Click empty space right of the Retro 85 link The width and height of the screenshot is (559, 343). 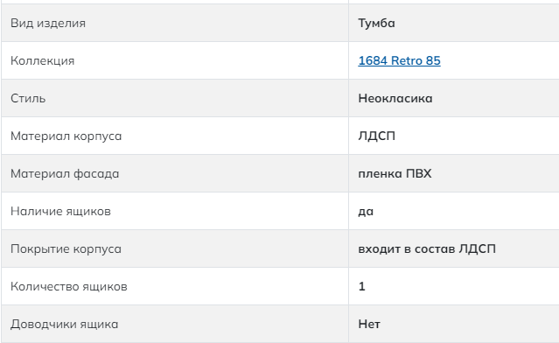tap(500, 60)
